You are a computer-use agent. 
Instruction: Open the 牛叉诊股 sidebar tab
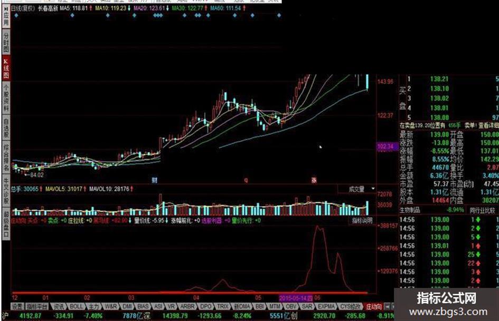pos(6,190)
